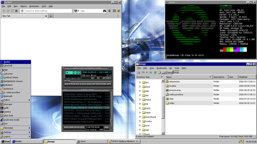This screenshot has height=144, width=257.
Task: Click the home path button in file manager
Action: pos(170,72)
